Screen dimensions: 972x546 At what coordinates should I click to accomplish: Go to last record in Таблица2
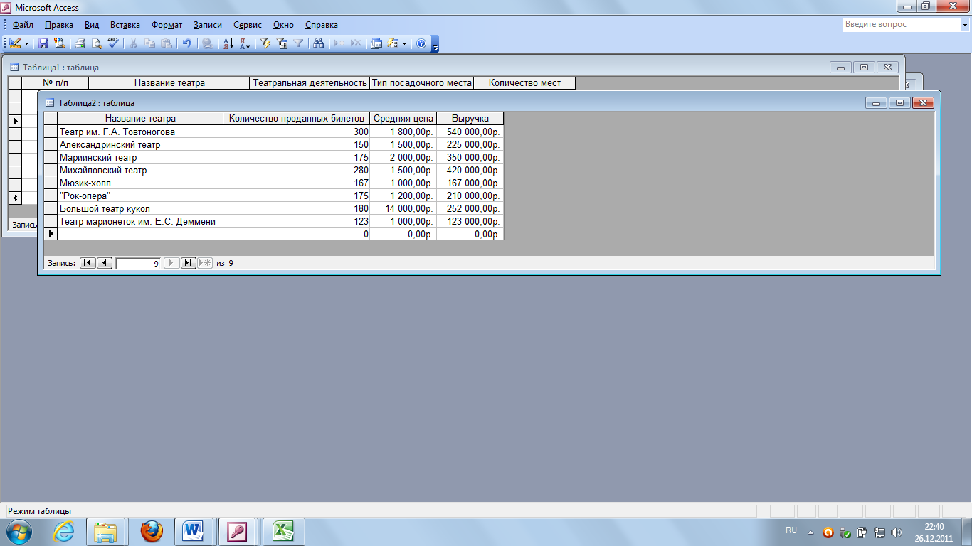(x=188, y=263)
